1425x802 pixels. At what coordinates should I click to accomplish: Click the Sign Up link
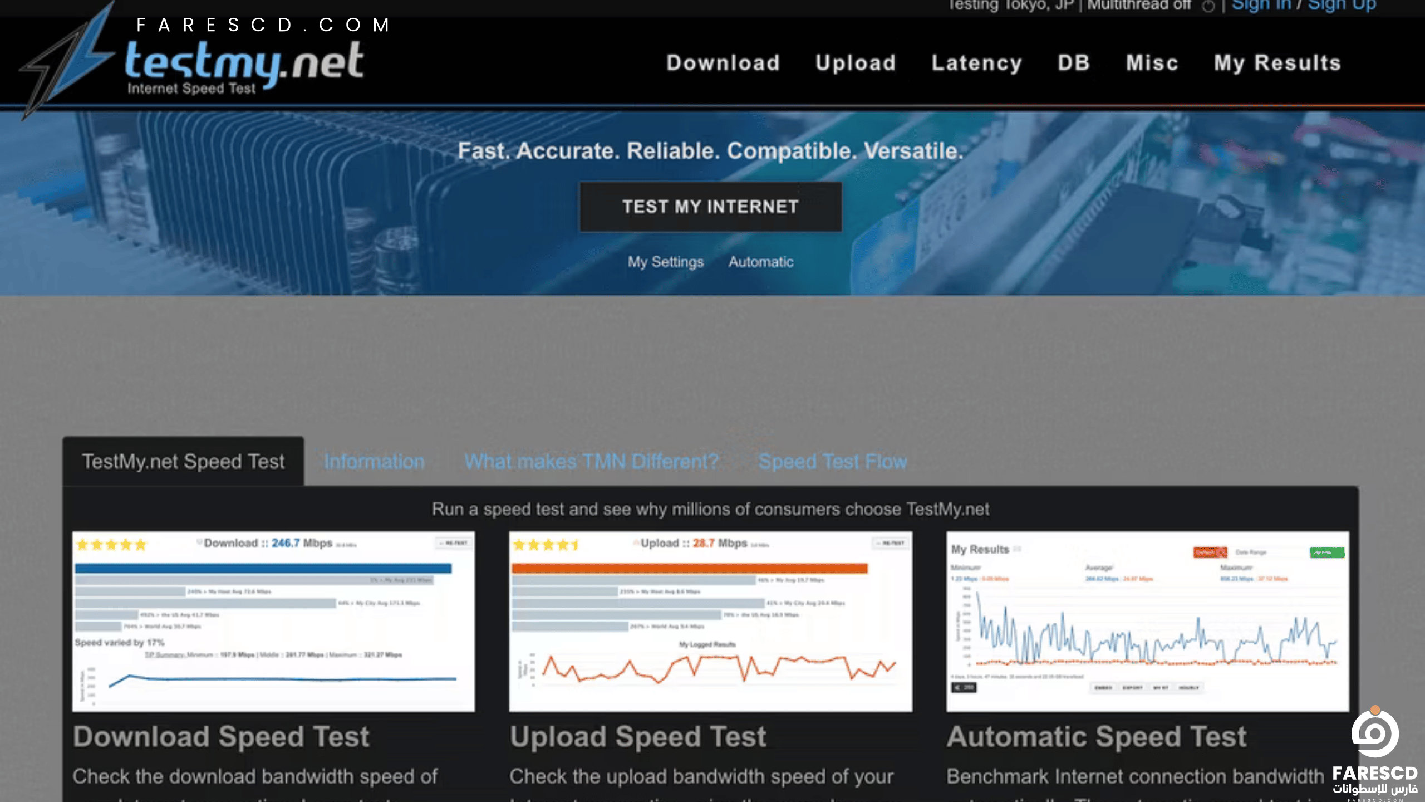pyautogui.click(x=1342, y=6)
